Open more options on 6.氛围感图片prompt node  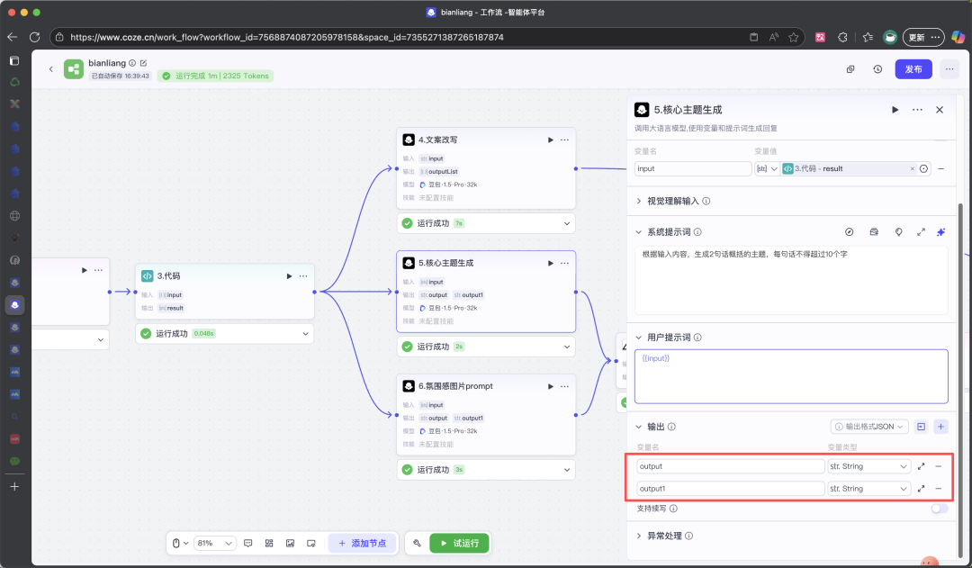click(564, 386)
